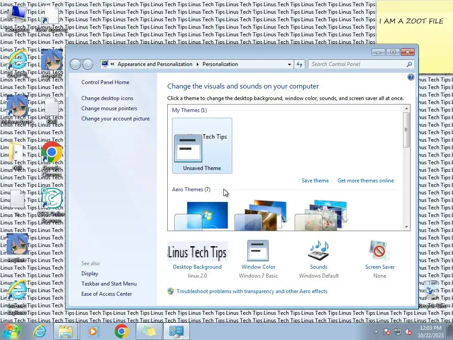Open the New shortcut desktop icon

(51, 18)
